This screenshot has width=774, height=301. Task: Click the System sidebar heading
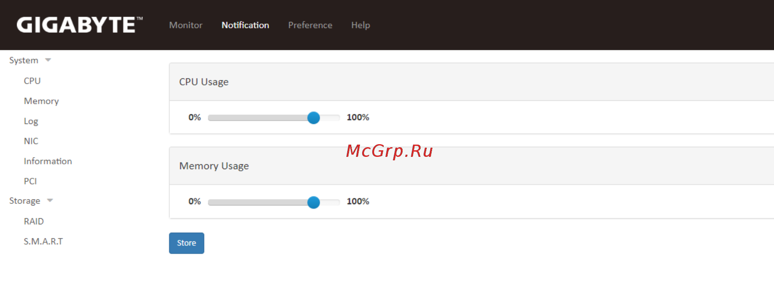[24, 60]
